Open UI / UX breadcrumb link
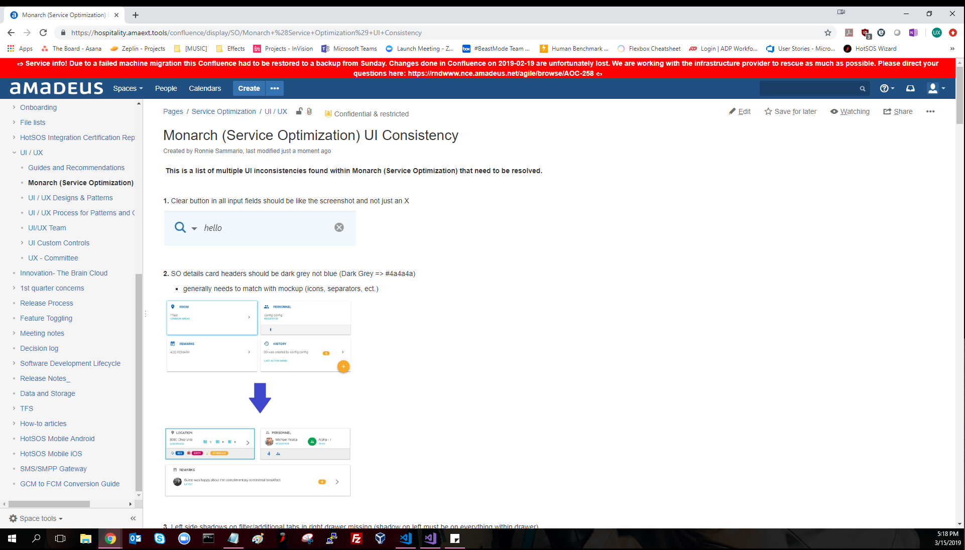Screen dimensions: 965x550 [276, 111]
